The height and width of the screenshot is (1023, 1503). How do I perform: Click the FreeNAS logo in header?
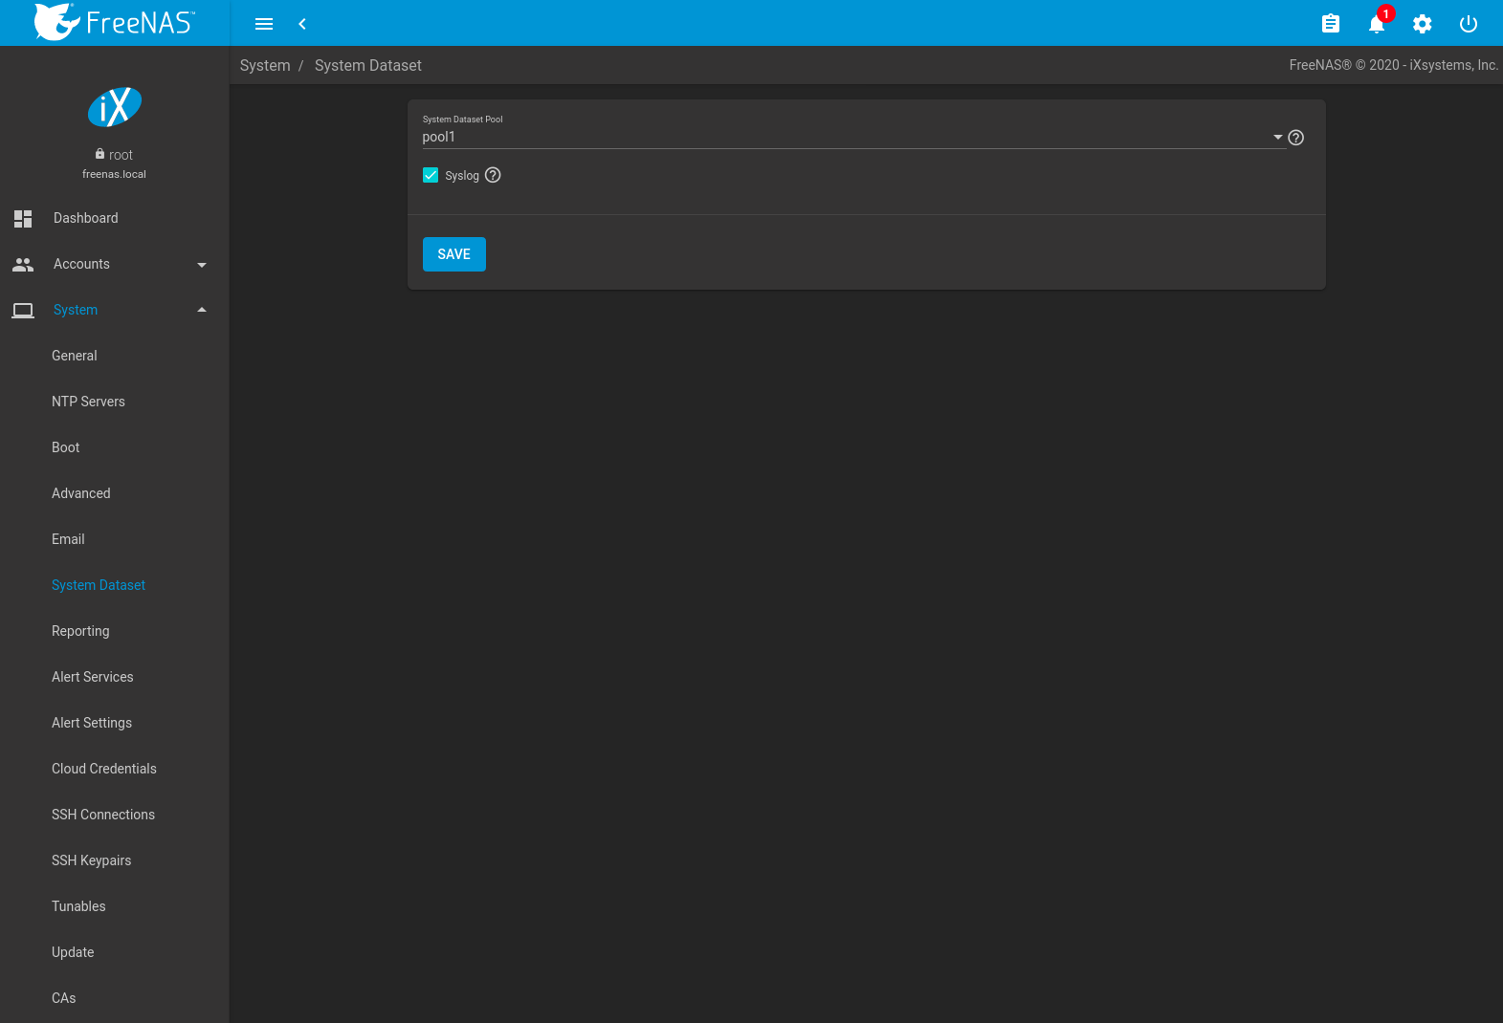click(114, 22)
